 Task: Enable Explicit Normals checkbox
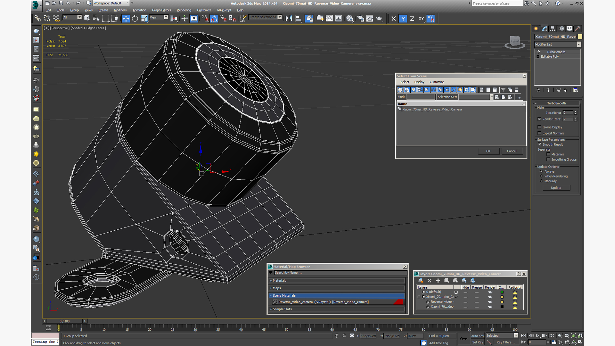tap(539, 133)
